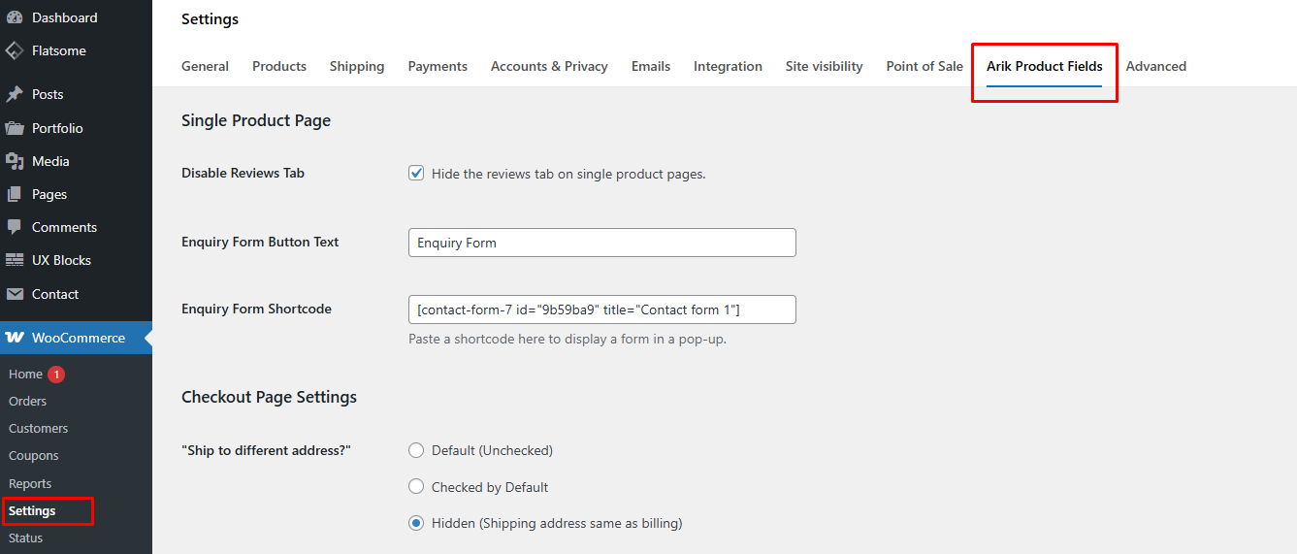Screen dimensions: 1297x554
Task: Click the Media library icon
Action: 15,161
